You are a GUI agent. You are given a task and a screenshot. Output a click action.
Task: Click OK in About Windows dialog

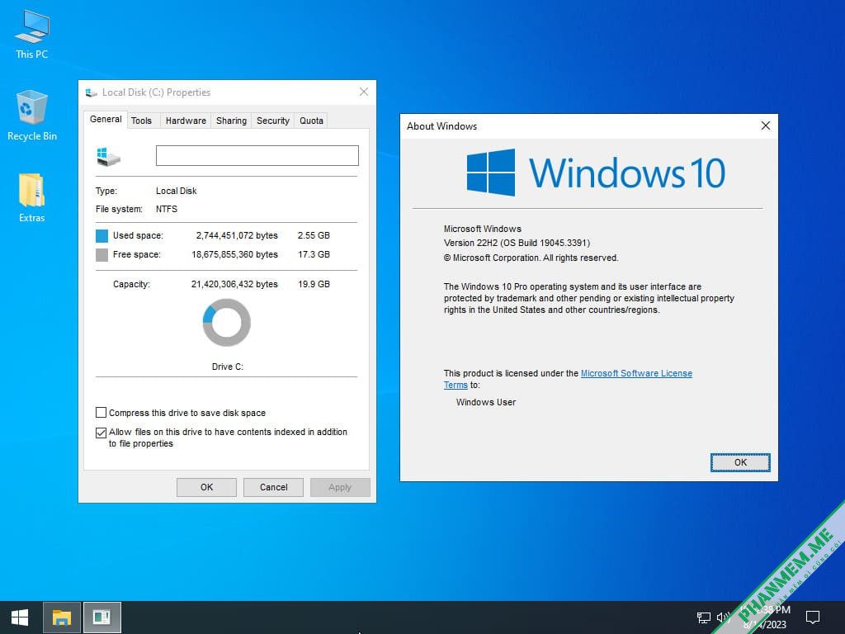(740, 462)
